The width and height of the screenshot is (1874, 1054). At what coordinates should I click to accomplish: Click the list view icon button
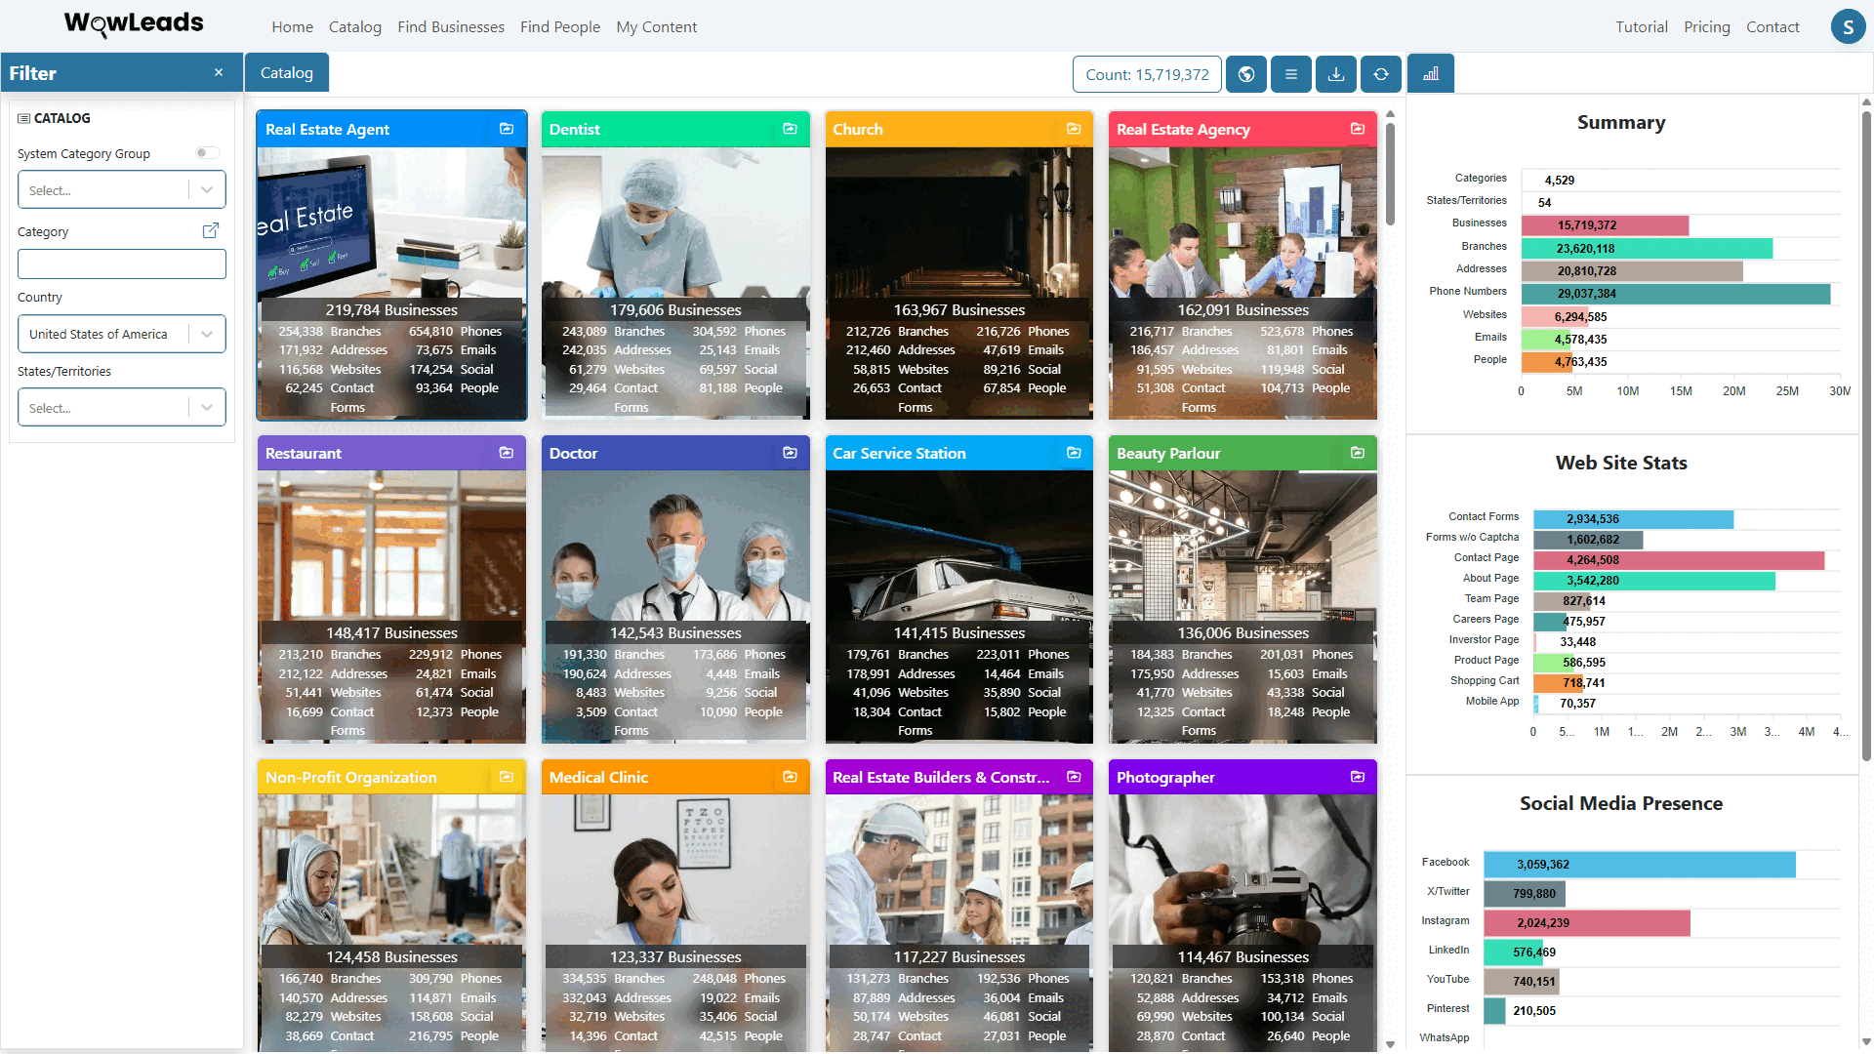coord(1291,74)
